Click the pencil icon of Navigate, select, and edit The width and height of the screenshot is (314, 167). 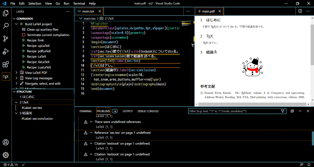click(22, 83)
